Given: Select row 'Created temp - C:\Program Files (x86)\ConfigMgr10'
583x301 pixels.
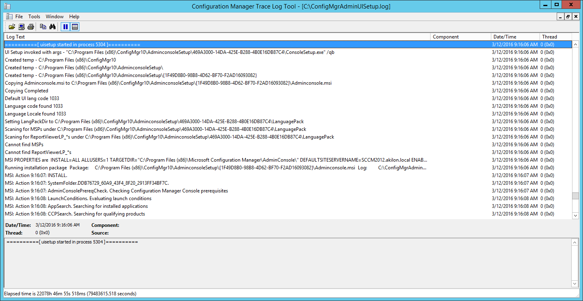Looking at the screenshot, I should pyautogui.click(x=288, y=60).
